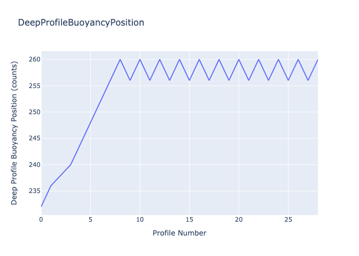Click the line's trough at profile 15
Screen dimensions: 359x256
(x=189, y=80)
